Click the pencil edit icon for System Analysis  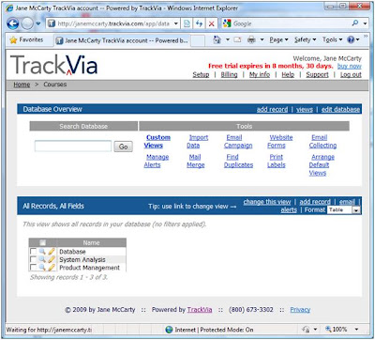point(52,259)
